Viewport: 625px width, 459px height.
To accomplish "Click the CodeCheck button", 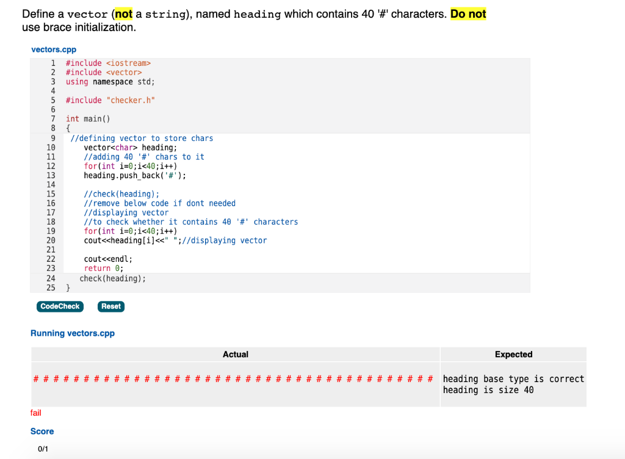I will (59, 306).
